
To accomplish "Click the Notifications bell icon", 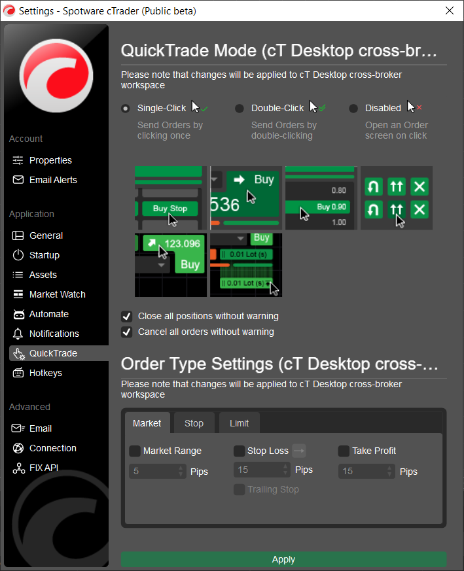I will pos(18,334).
